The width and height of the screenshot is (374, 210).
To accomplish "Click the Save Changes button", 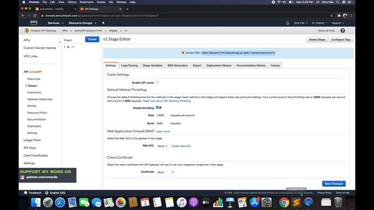I will click(x=334, y=184).
